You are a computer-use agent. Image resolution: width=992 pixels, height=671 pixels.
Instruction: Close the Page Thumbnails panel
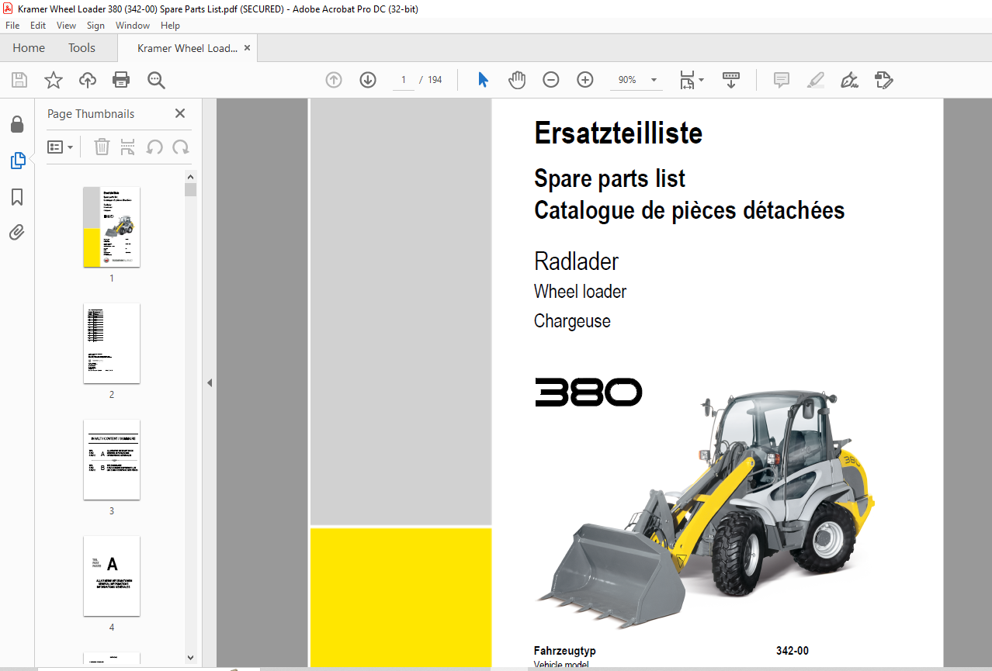tap(180, 113)
